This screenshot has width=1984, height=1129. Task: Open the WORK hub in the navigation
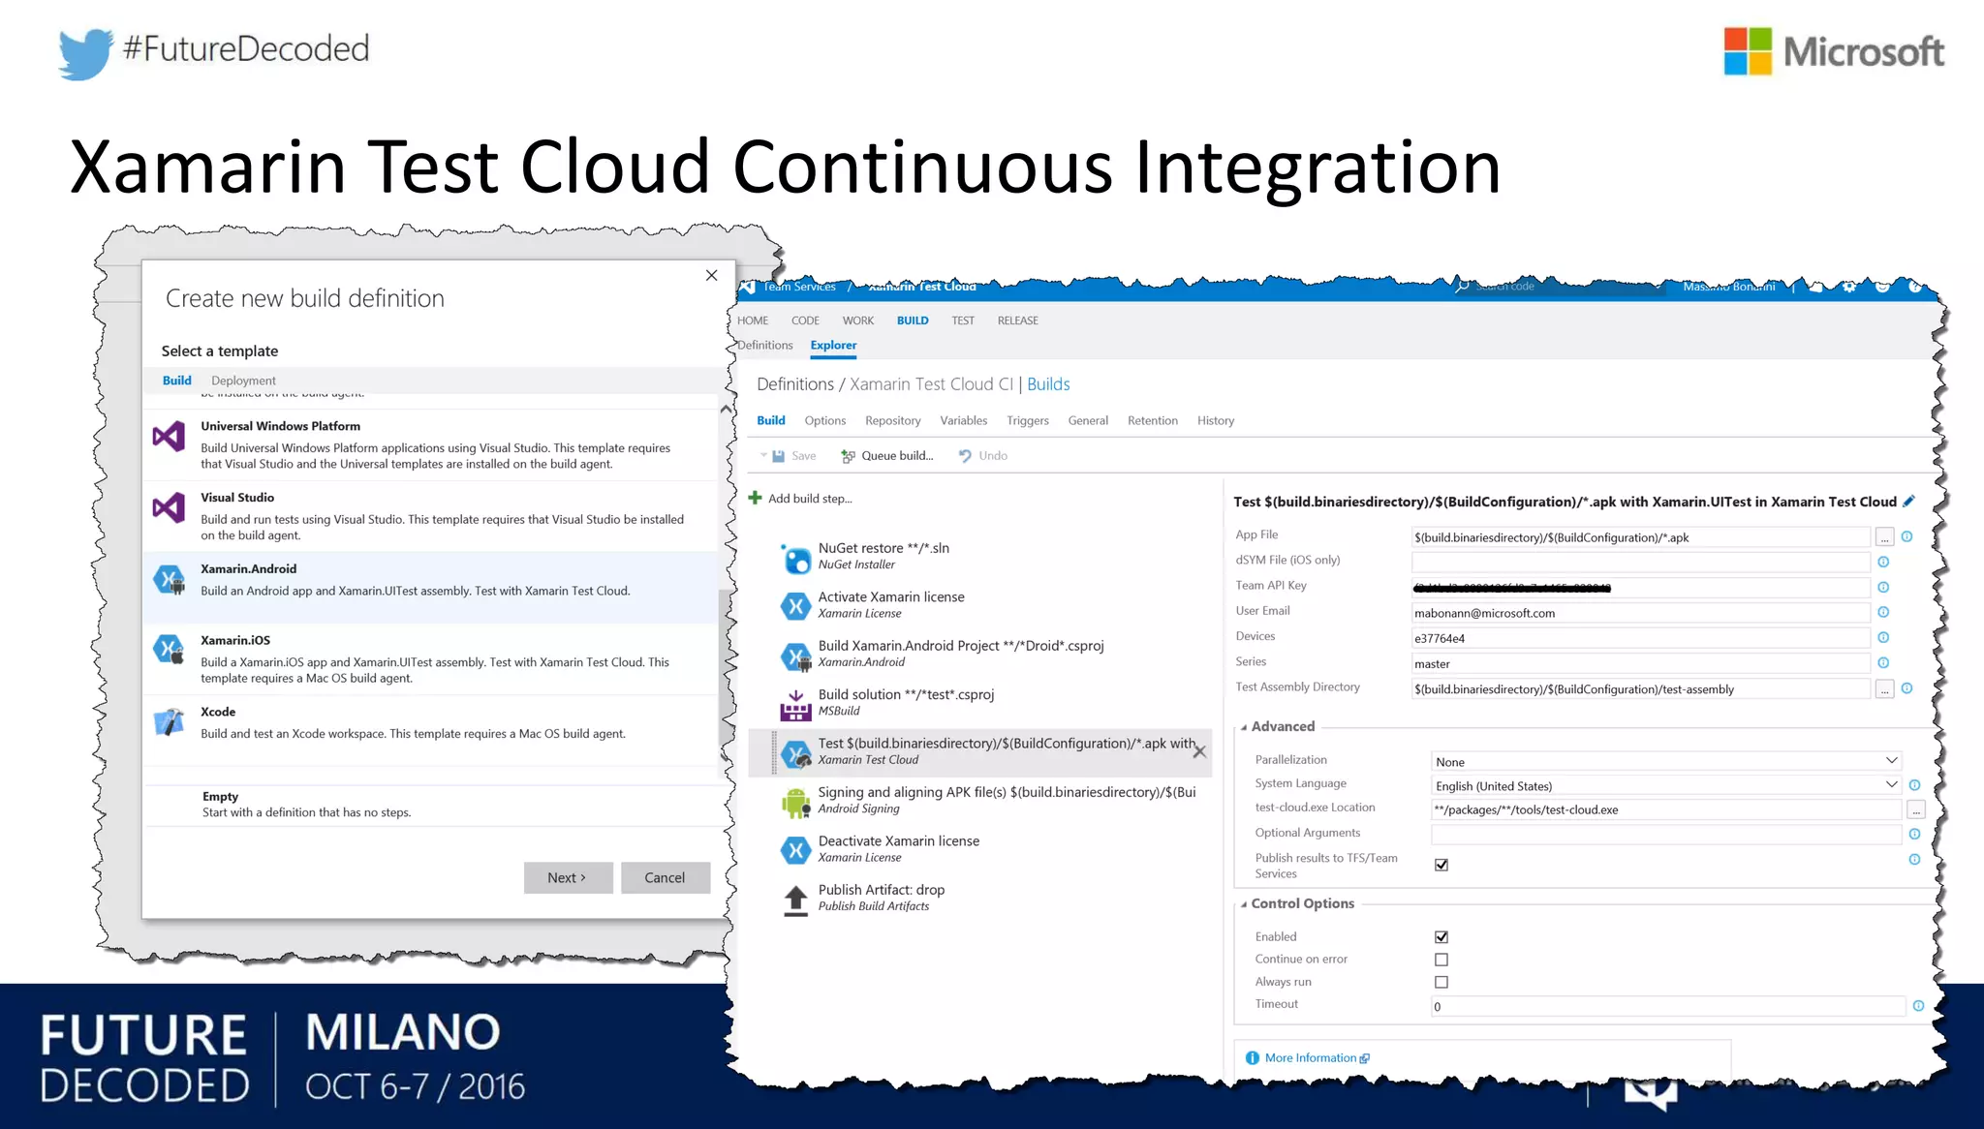point(857,320)
